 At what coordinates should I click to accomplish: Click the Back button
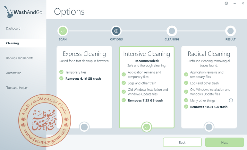tap(182, 142)
